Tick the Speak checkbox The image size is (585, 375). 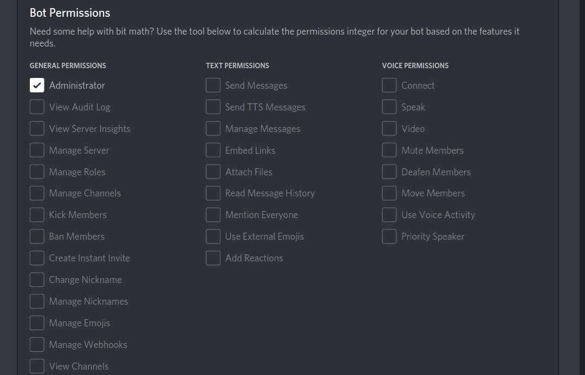coord(389,107)
